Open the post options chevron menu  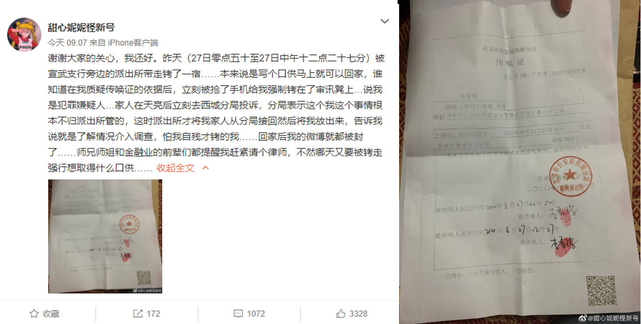(384, 22)
